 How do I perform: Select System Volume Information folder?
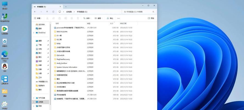pyautogui.click(x=66, y=67)
